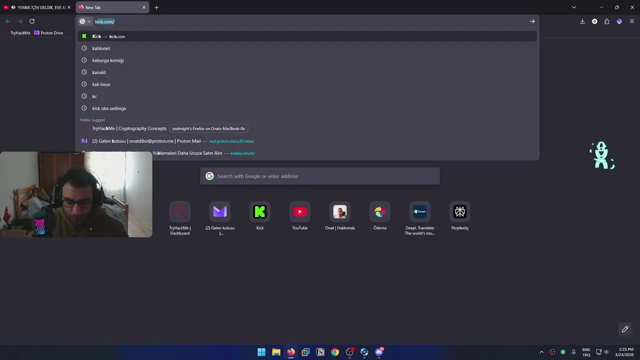Open the Firefox hamburger application menu
The image size is (640, 360).
tap(632, 21)
